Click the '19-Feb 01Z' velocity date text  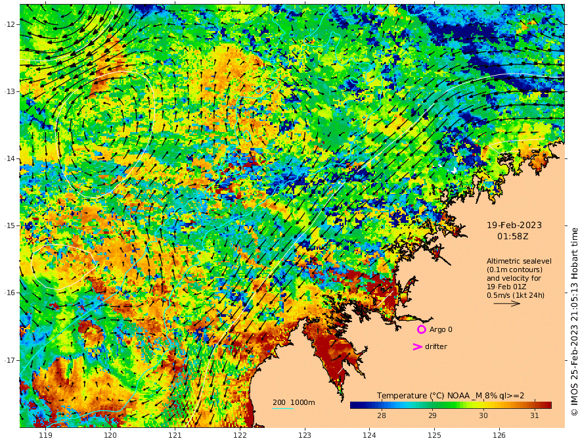506,287
